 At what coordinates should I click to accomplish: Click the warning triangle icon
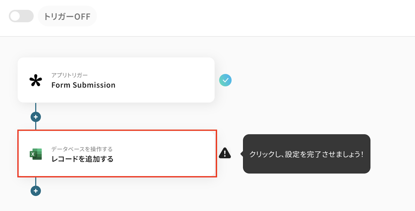pos(225,153)
